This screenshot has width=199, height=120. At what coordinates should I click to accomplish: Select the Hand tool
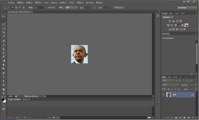(x=4, y=89)
